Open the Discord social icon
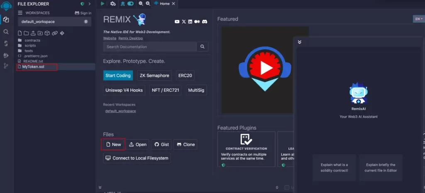425x193 pixels. click(205, 21)
